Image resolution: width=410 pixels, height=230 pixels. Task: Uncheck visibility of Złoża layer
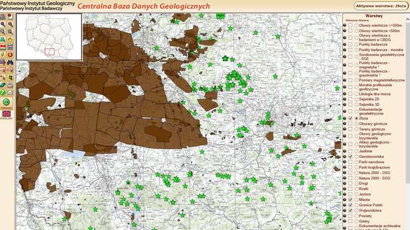tap(350, 118)
